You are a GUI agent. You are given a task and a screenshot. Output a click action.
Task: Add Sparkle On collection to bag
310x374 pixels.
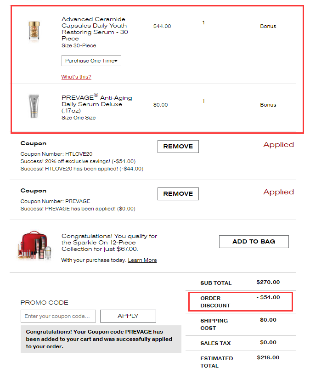(254, 242)
